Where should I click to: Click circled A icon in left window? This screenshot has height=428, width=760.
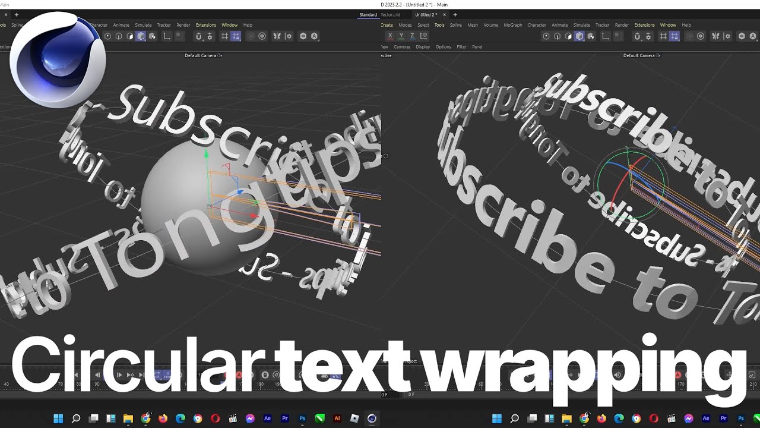pyautogui.click(x=314, y=36)
